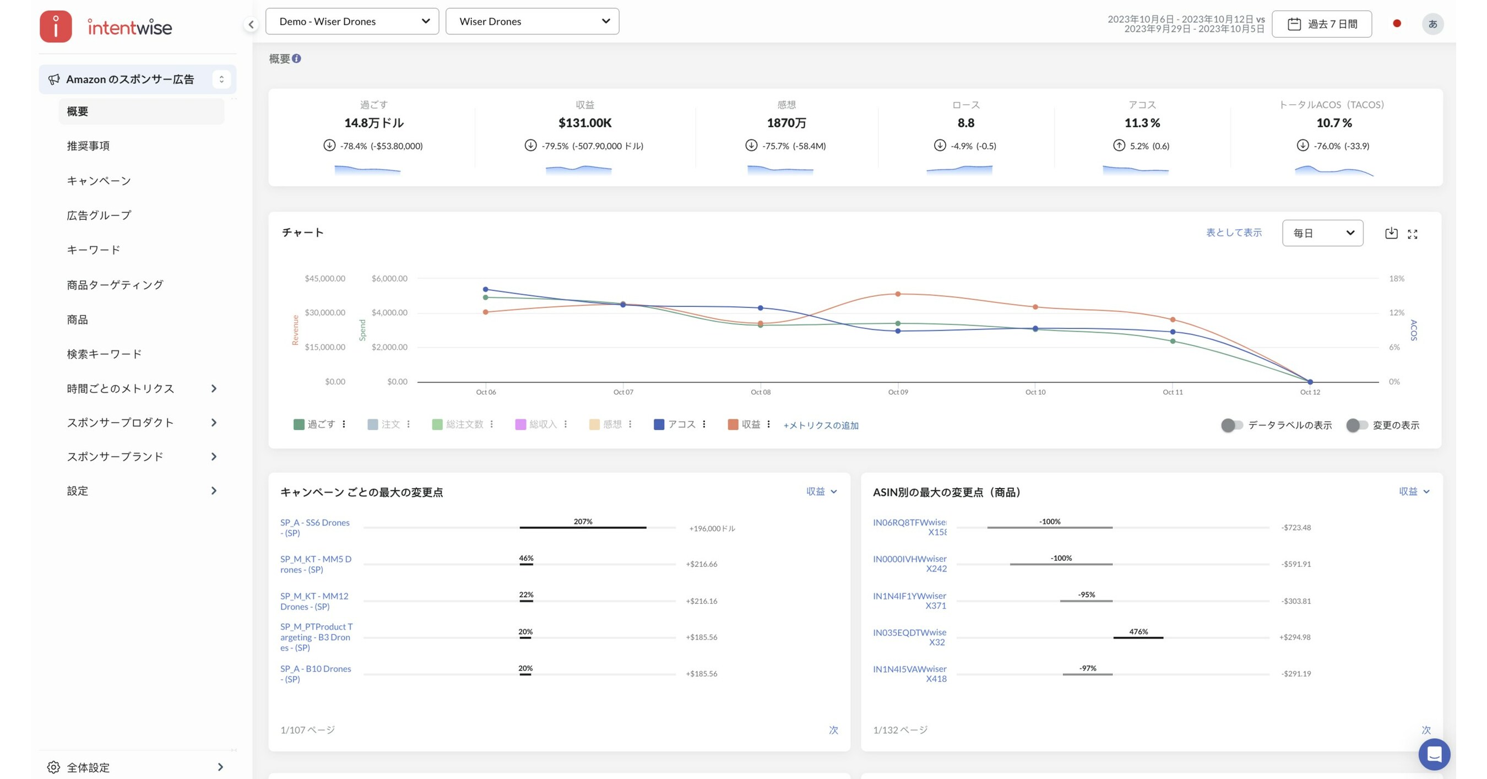Toggle データラベルの表示 switch
Screen dimensions: 1487x779
point(1232,425)
